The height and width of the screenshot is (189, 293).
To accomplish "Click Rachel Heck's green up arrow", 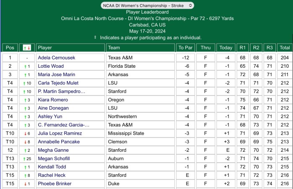I will coord(25,175).
